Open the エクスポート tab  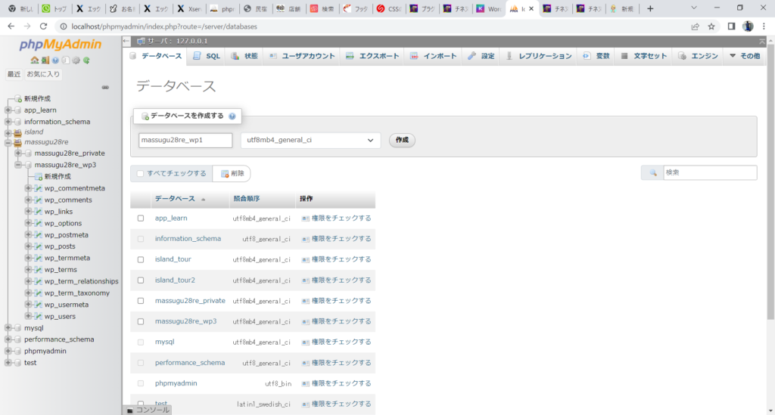pos(372,56)
